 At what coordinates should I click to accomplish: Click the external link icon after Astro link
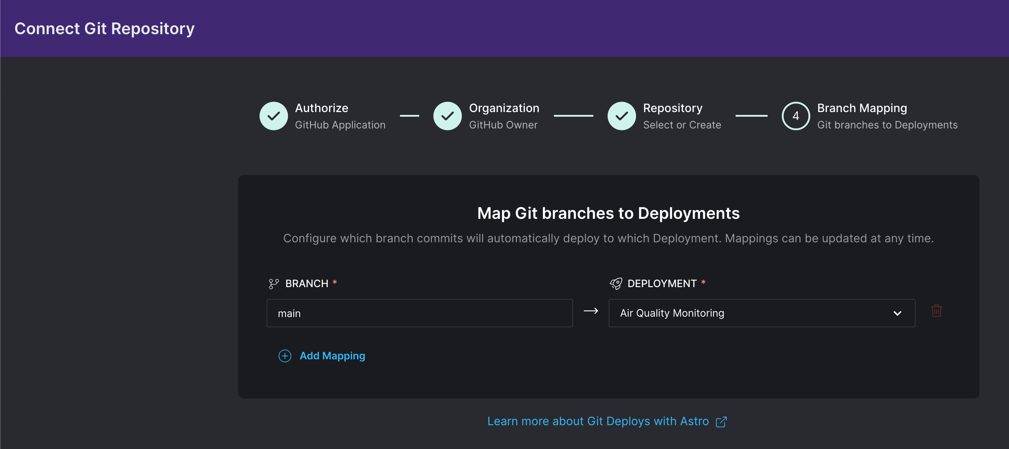[x=721, y=422]
